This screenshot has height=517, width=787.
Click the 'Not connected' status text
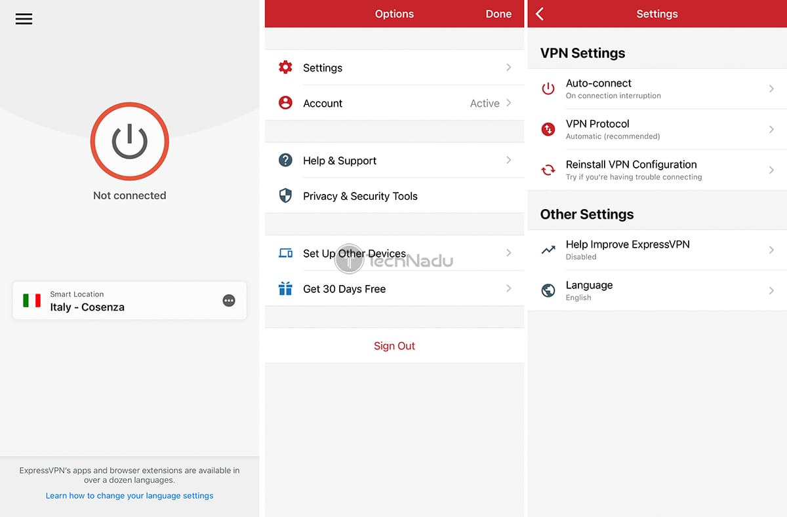click(130, 195)
